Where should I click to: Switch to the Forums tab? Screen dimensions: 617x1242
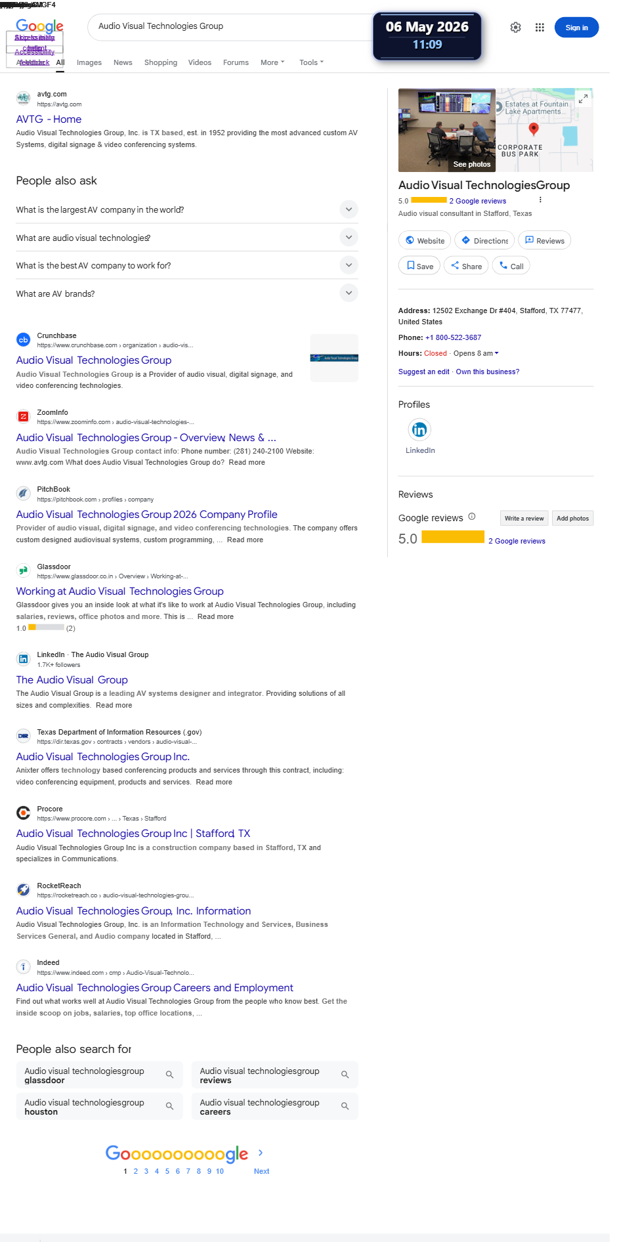click(236, 62)
